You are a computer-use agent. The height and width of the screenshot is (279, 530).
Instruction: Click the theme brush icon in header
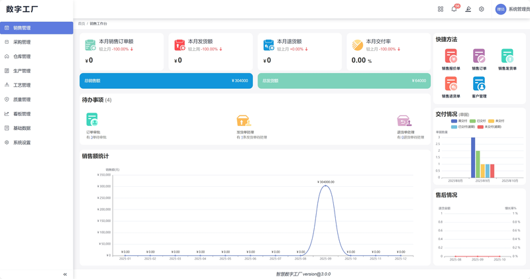coord(468,9)
